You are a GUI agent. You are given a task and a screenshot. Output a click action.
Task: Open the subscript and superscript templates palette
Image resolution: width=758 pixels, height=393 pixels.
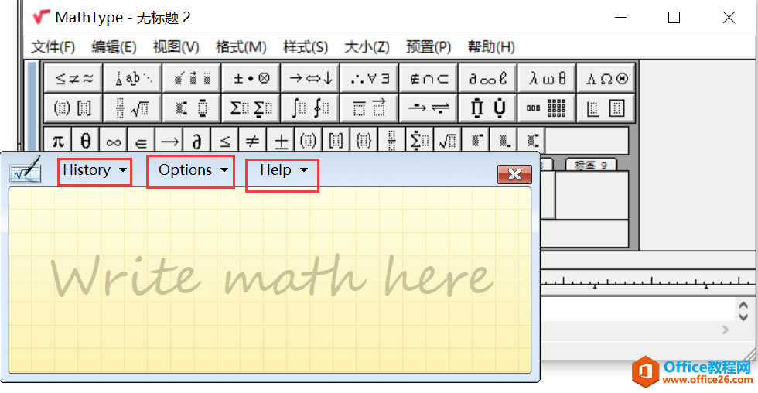click(x=192, y=108)
